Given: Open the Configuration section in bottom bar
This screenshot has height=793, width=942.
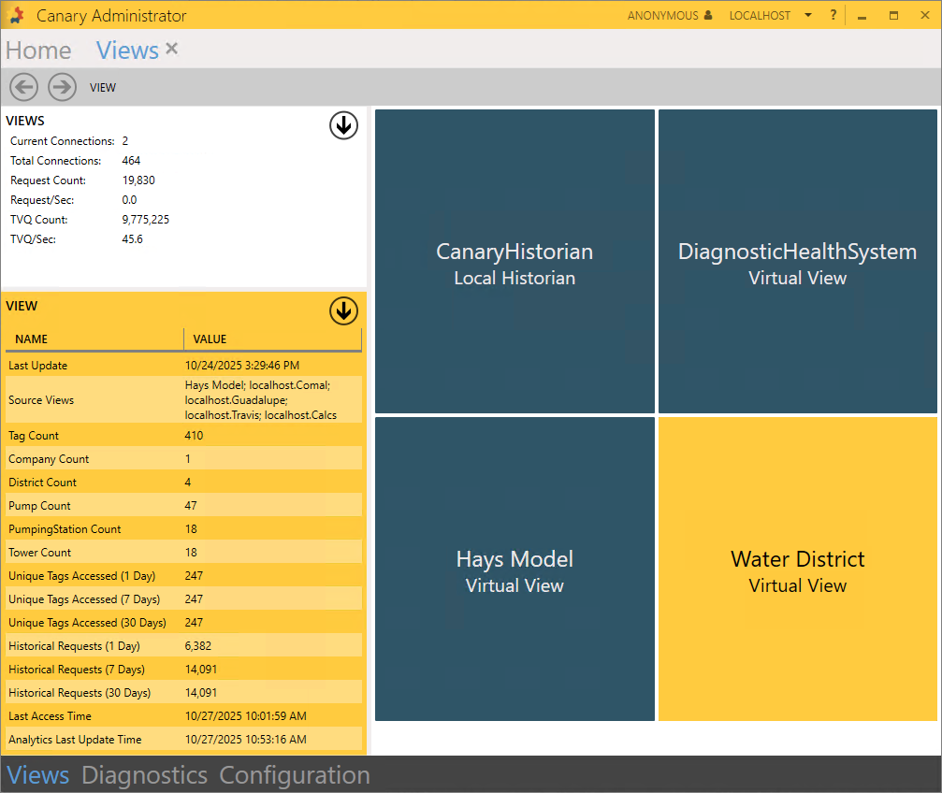Looking at the screenshot, I should [x=295, y=775].
